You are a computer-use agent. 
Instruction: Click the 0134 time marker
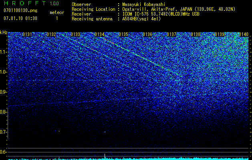(x=99, y=34)
